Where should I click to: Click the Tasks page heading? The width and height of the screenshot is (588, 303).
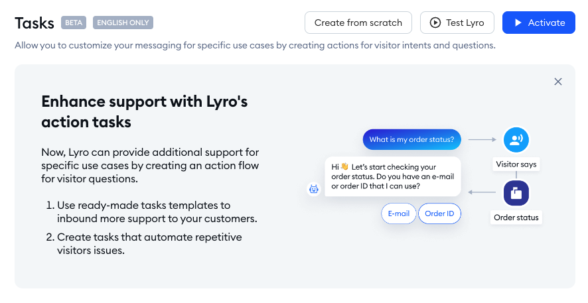(35, 23)
